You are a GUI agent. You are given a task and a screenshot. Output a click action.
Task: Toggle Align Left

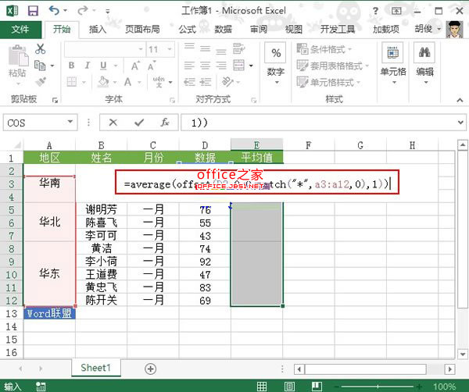click(x=189, y=65)
